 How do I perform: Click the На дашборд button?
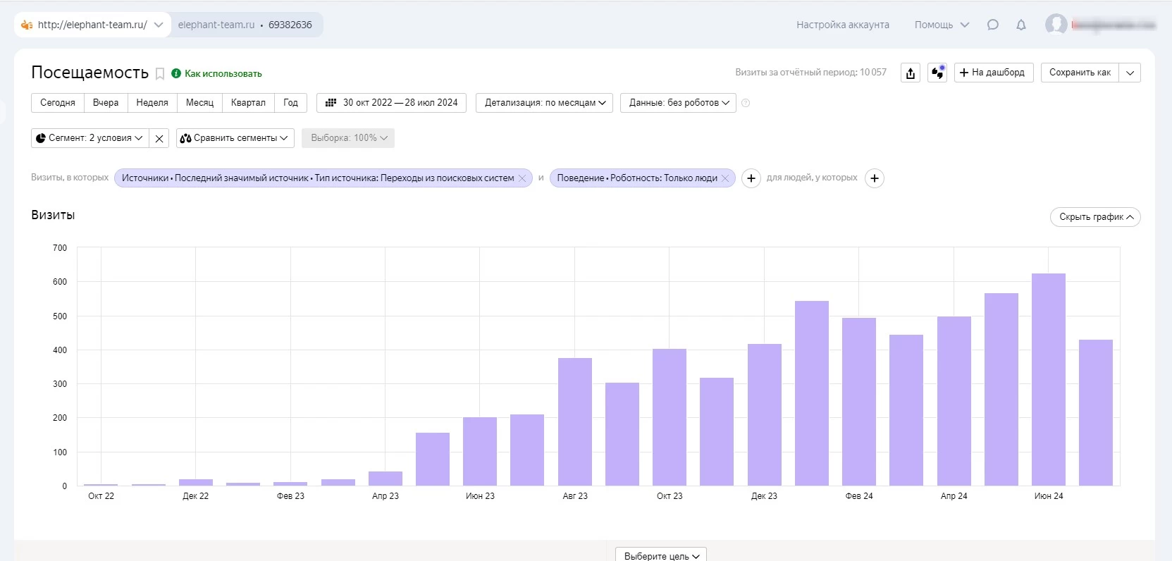(994, 73)
